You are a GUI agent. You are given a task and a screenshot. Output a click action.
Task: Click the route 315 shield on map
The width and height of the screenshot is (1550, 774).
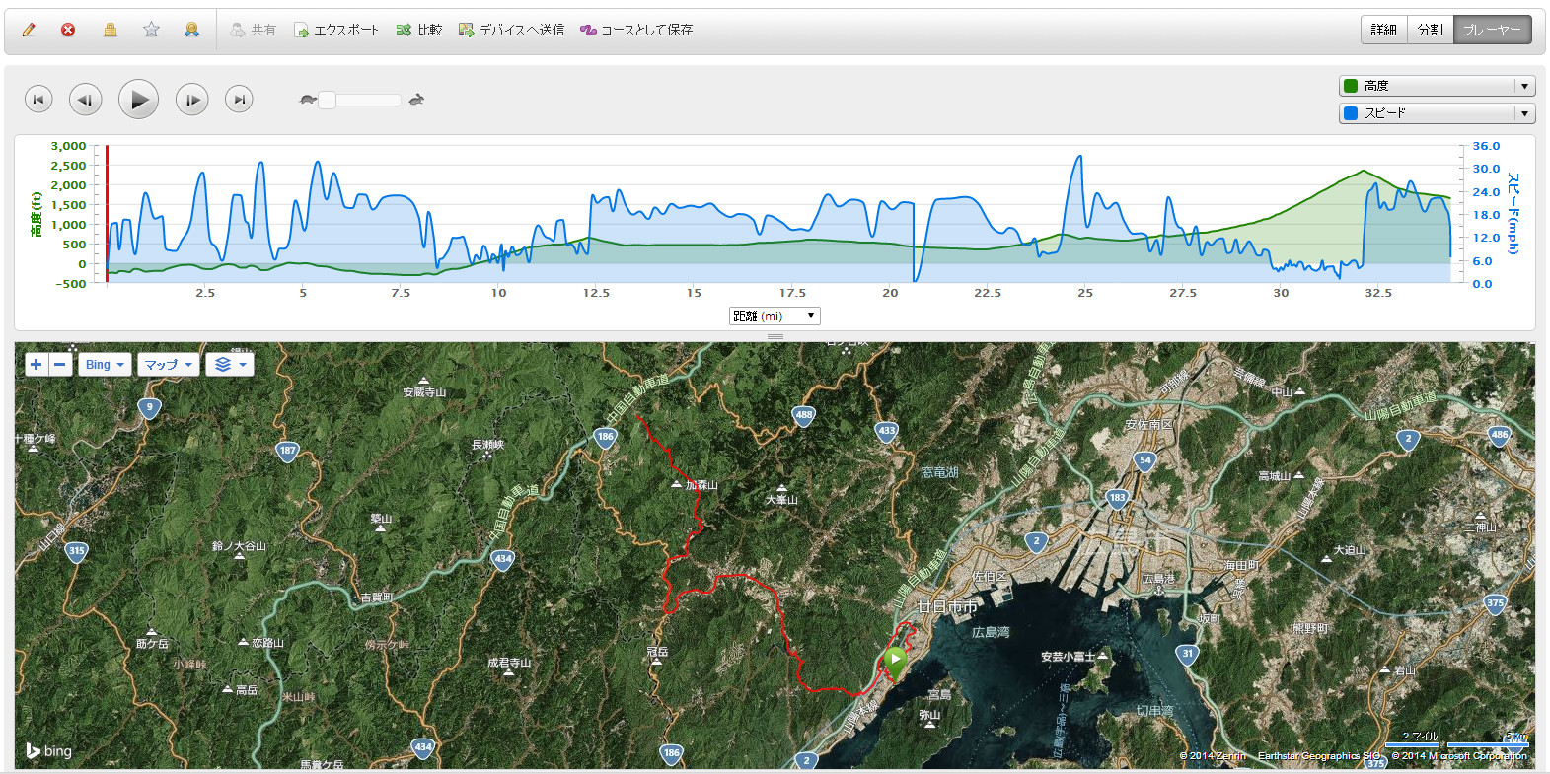coord(77,552)
